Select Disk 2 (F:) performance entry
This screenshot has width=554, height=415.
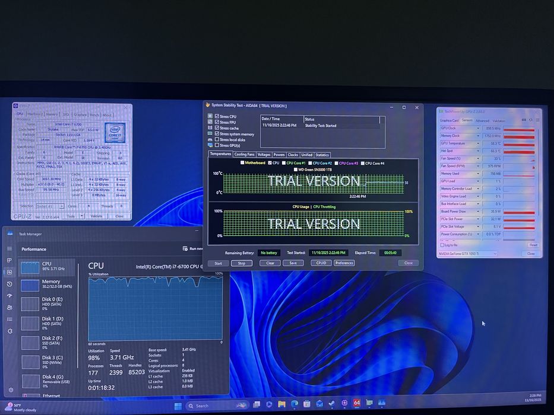click(47, 342)
